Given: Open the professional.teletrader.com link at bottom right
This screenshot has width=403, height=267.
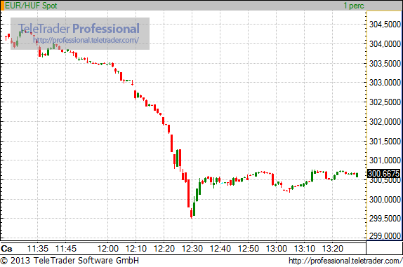Looking at the screenshot, I should pyautogui.click(x=345, y=261).
